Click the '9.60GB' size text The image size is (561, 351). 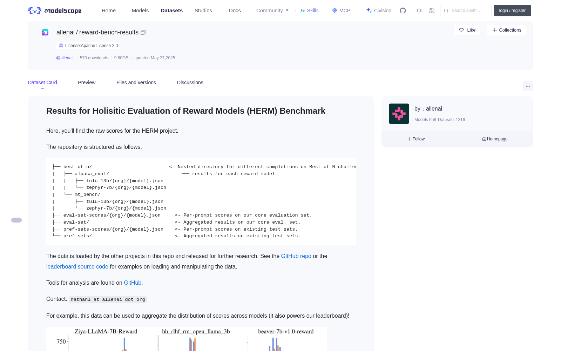click(x=121, y=58)
